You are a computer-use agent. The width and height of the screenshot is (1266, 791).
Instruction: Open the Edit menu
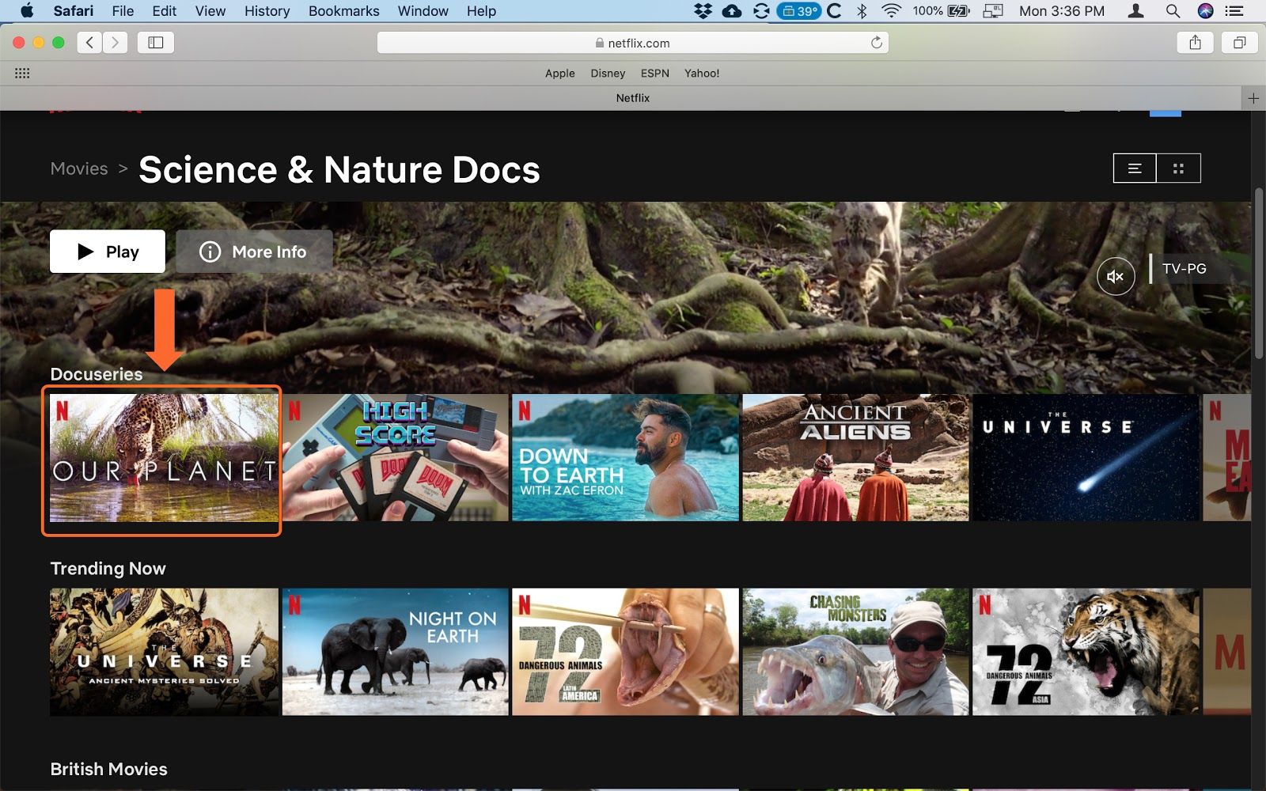165,10
